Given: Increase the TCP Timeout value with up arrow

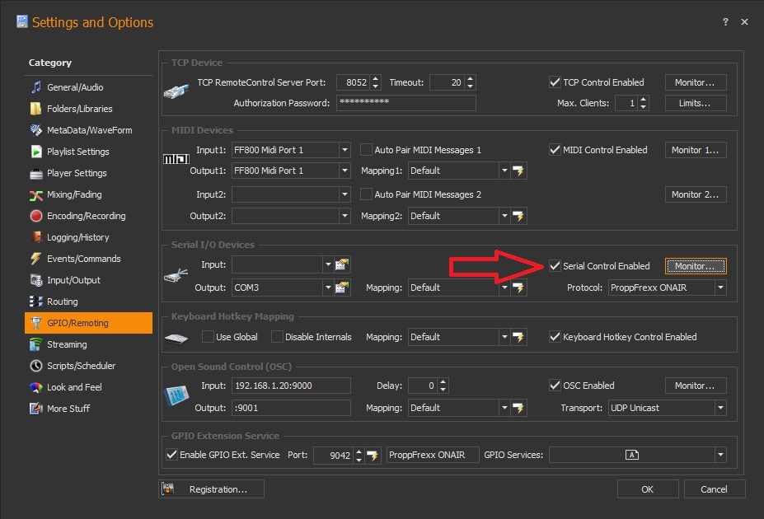Looking at the screenshot, I should click(x=470, y=79).
